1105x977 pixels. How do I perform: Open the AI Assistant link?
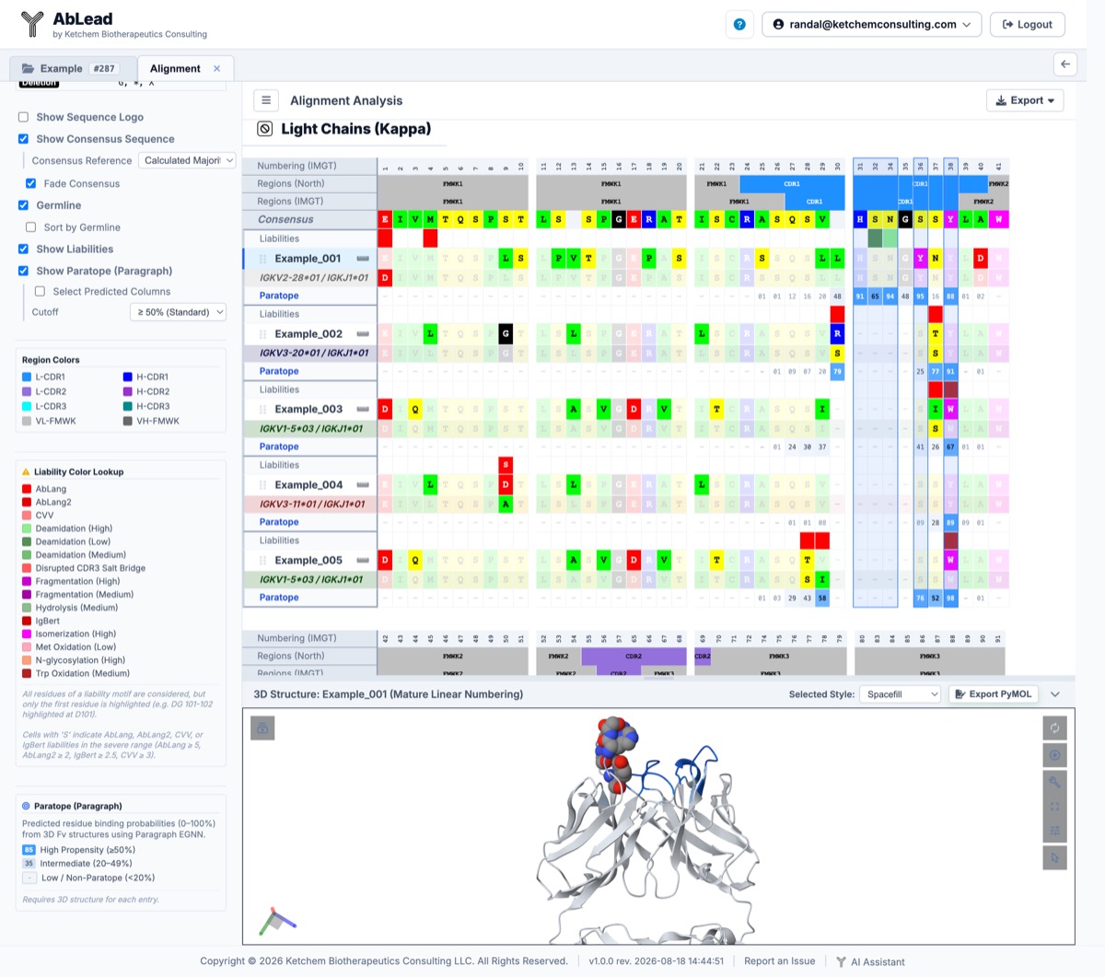[x=878, y=962]
